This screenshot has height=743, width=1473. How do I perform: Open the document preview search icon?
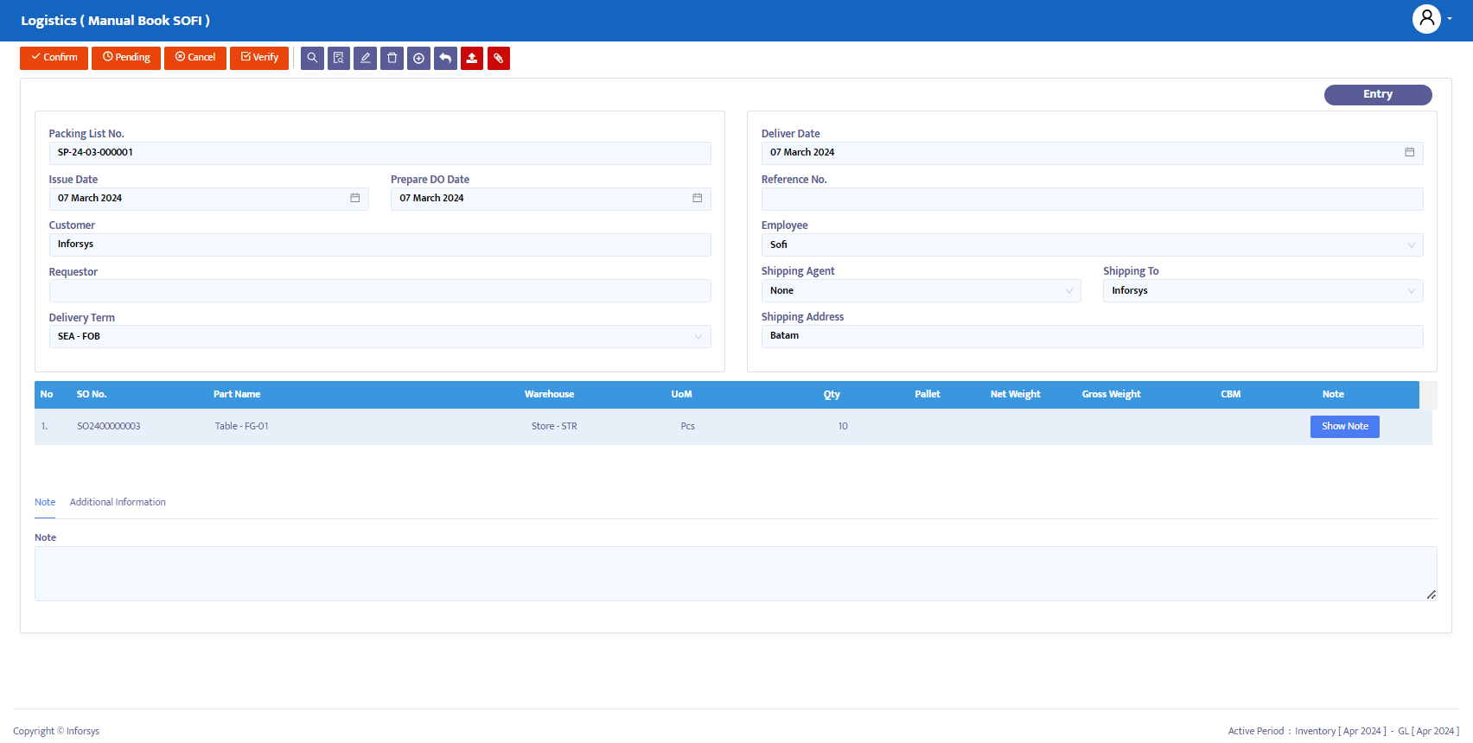point(339,58)
